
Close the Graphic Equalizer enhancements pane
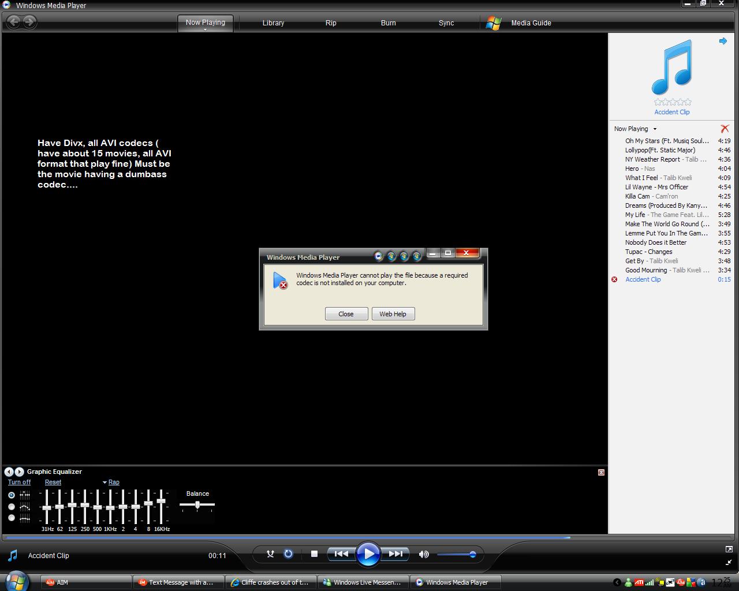601,472
